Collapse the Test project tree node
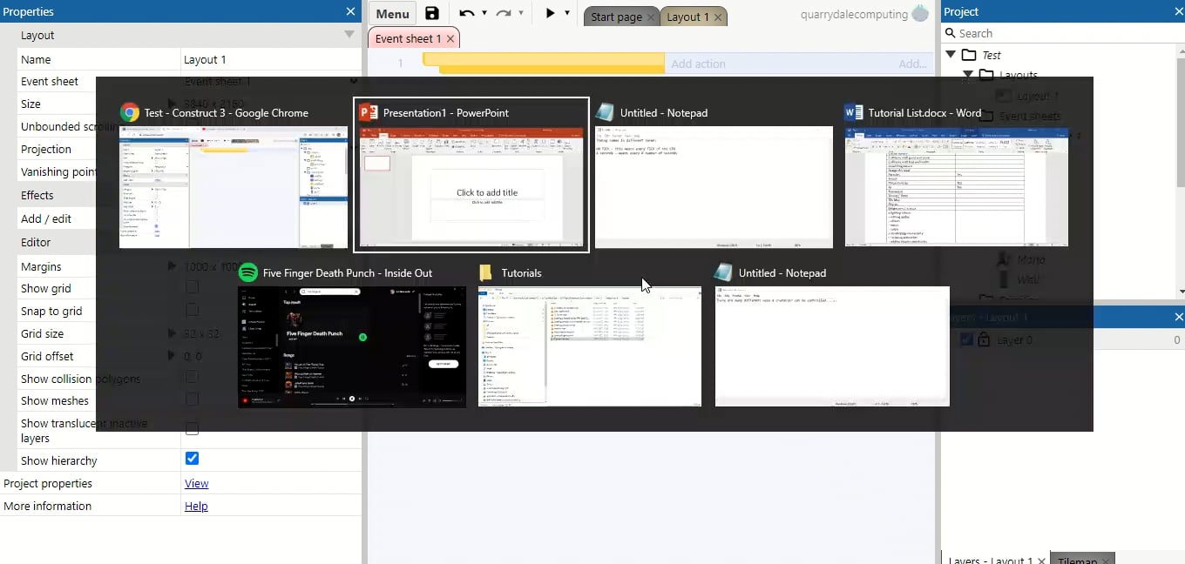1185x564 pixels. point(951,55)
